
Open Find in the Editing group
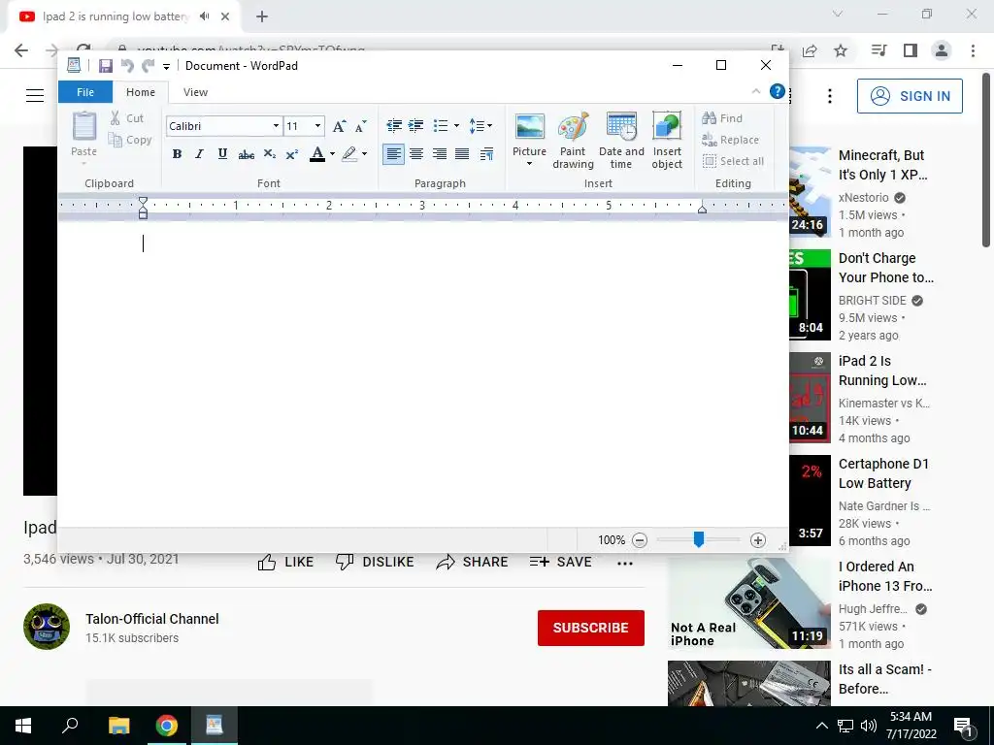[722, 117]
